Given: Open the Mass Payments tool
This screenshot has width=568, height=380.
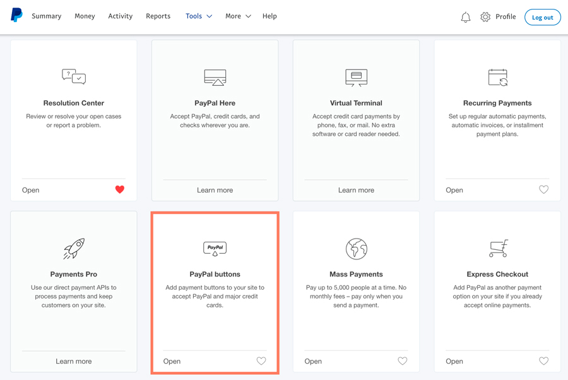Looking at the screenshot, I should [313, 361].
